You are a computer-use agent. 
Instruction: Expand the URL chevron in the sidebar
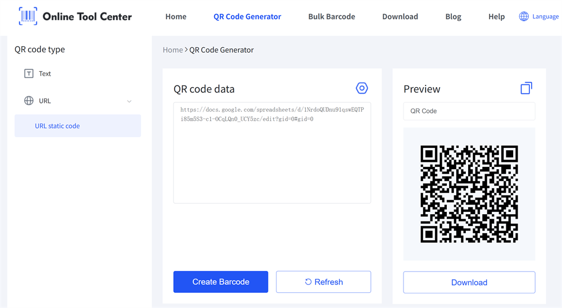click(129, 101)
